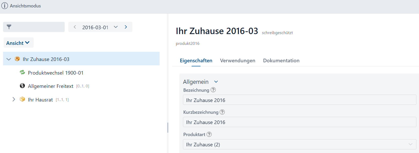Collapse the Allgemein section chevron
The image size is (419, 153).
pyautogui.click(x=216, y=82)
